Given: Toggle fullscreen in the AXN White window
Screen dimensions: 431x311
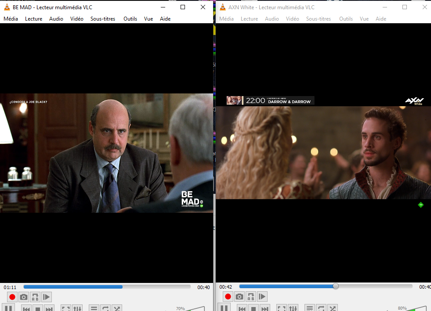Looking at the screenshot, I should 282,308.
